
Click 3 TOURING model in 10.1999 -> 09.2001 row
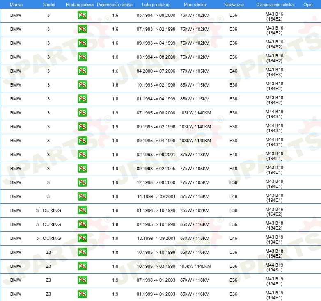[48, 238]
